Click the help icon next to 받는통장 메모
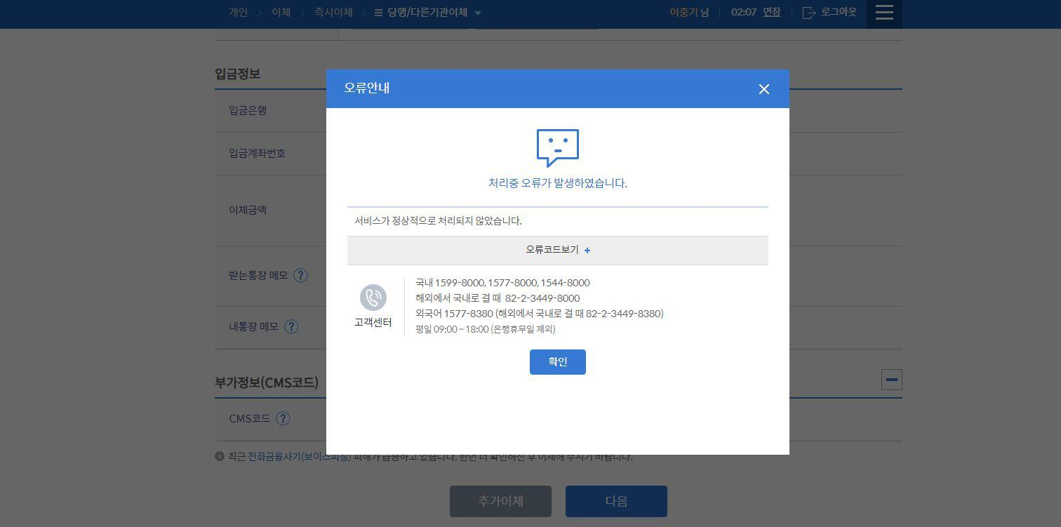Image resolution: width=1061 pixels, height=527 pixels. click(300, 276)
